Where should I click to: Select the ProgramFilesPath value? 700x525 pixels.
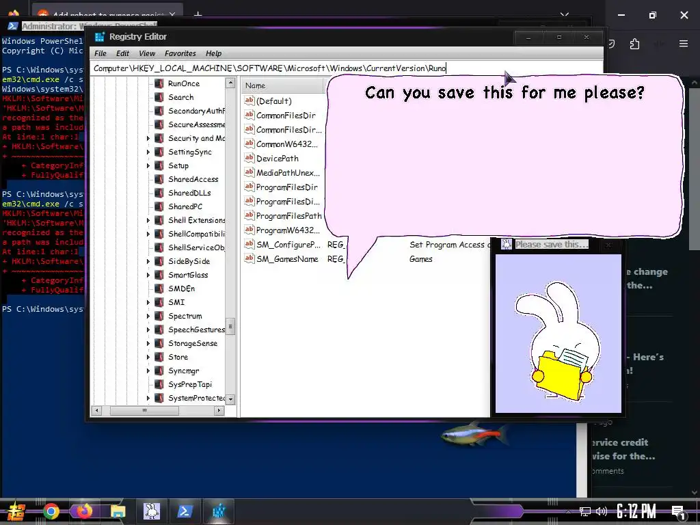[x=289, y=216]
